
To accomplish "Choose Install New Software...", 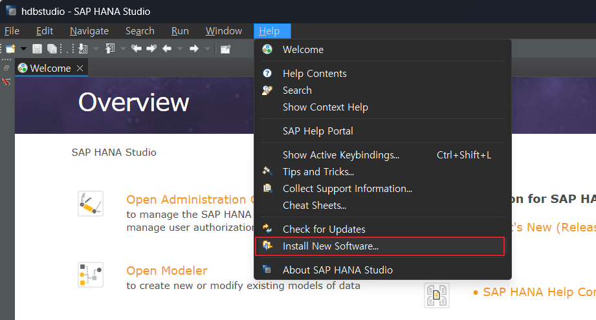I will coord(380,246).
